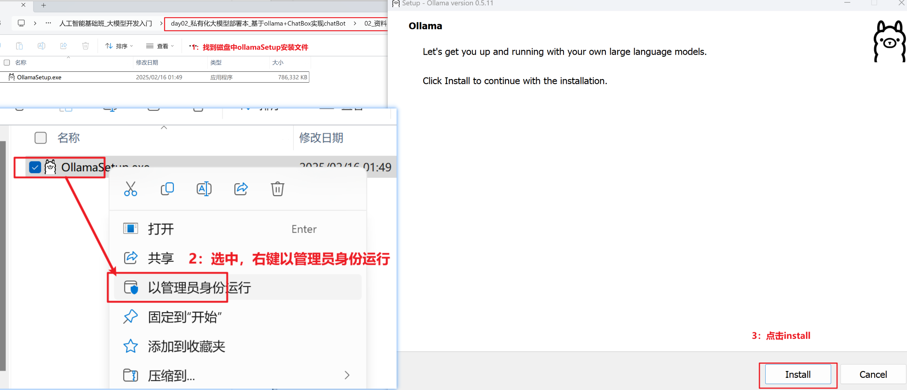Click the cut scissors icon in context menu
907x390 pixels.
(x=130, y=189)
